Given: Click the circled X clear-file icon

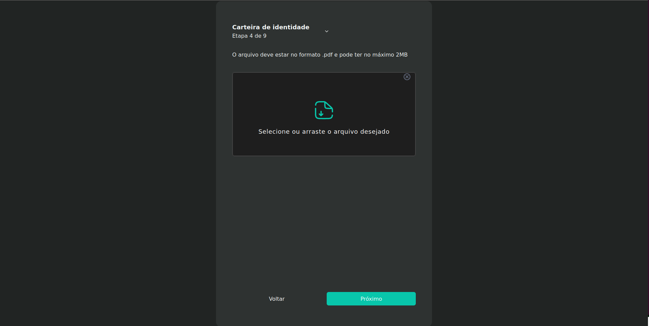Looking at the screenshot, I should coord(407,77).
